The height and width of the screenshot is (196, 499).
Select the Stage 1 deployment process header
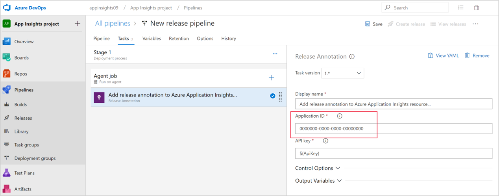tap(186, 55)
